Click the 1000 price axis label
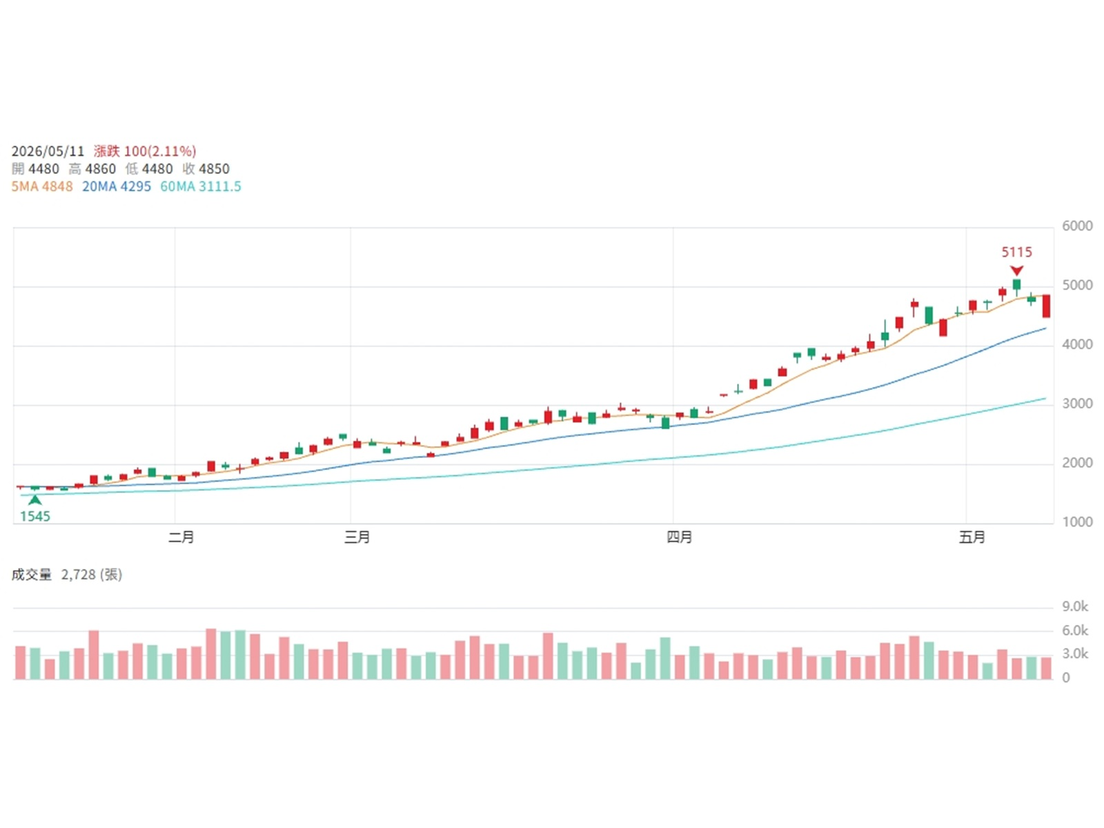This screenshot has height=828, width=1104. click(x=1078, y=522)
